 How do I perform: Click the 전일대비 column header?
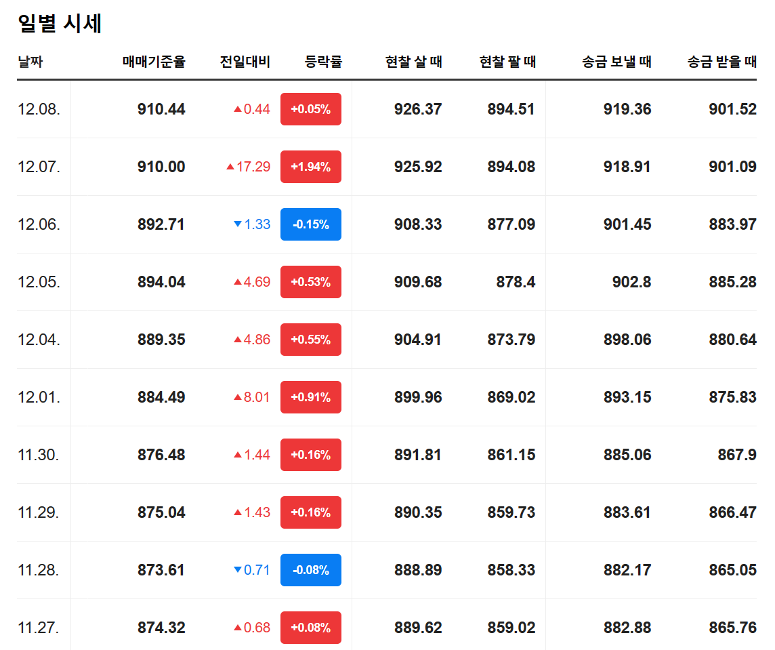(x=245, y=62)
